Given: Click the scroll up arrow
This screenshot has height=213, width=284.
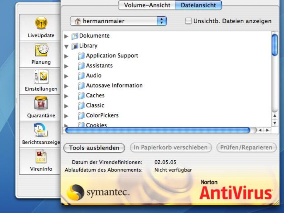Looking at the screenshot, I should tap(275, 116).
